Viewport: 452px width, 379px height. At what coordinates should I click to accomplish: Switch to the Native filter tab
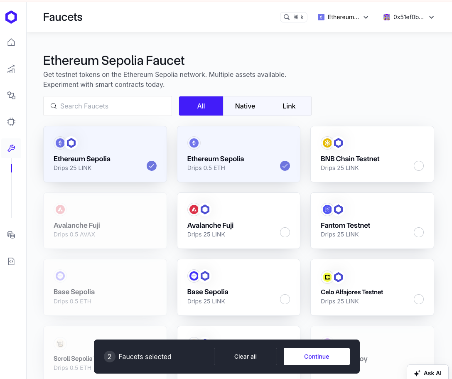click(x=245, y=106)
